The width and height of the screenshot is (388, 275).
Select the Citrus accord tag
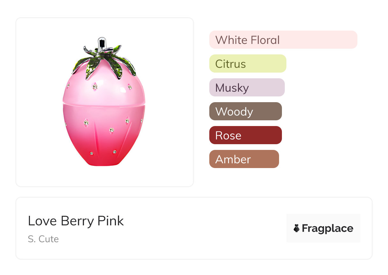click(x=248, y=64)
